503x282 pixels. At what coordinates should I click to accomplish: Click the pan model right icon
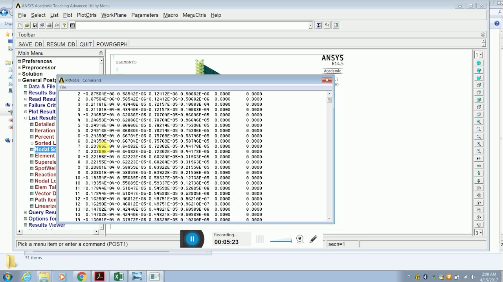coord(479,166)
